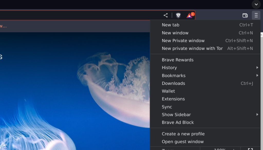Screen dimensions: 263x150
Task: Open the Extensions manager
Action: click(173, 99)
